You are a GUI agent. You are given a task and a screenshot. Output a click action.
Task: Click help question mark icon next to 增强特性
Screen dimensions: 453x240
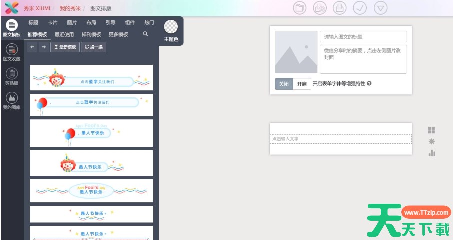tap(369, 83)
